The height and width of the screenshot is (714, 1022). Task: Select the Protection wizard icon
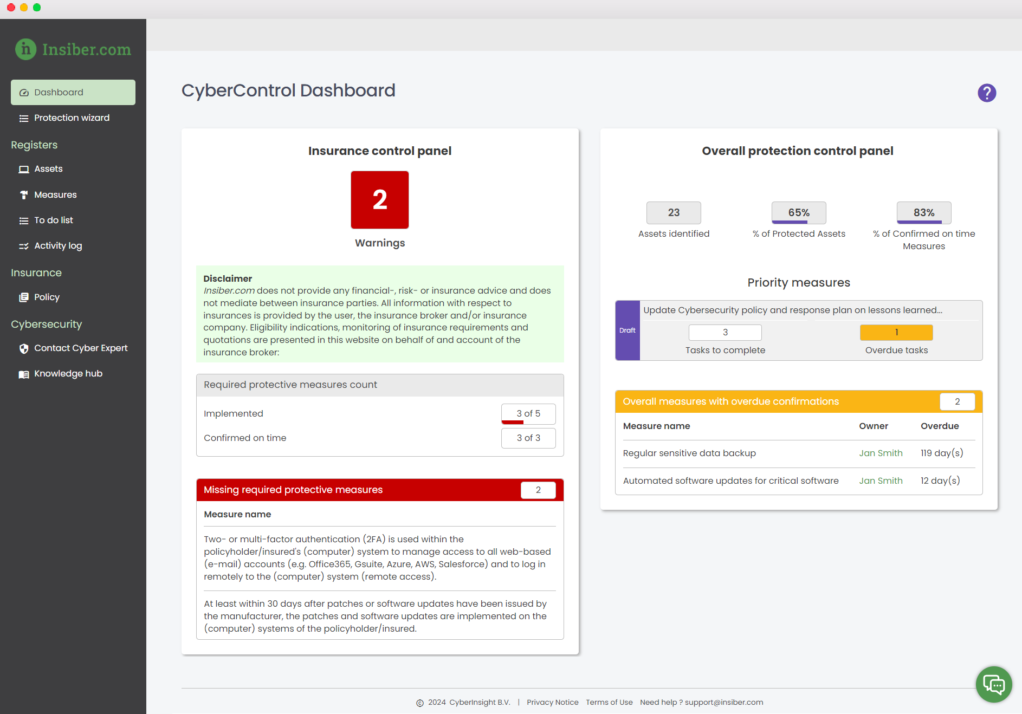[23, 118]
